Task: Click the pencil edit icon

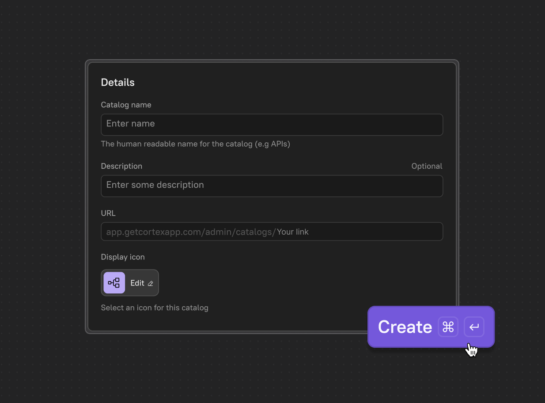Action: pyautogui.click(x=150, y=284)
